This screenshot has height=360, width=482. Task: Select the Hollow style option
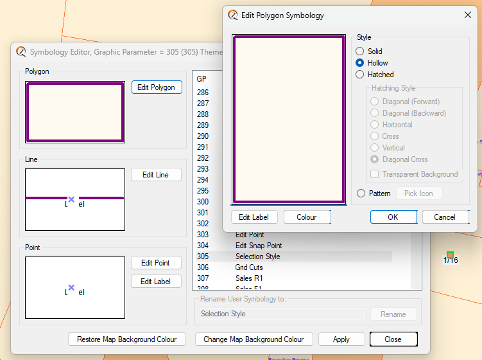click(x=360, y=63)
